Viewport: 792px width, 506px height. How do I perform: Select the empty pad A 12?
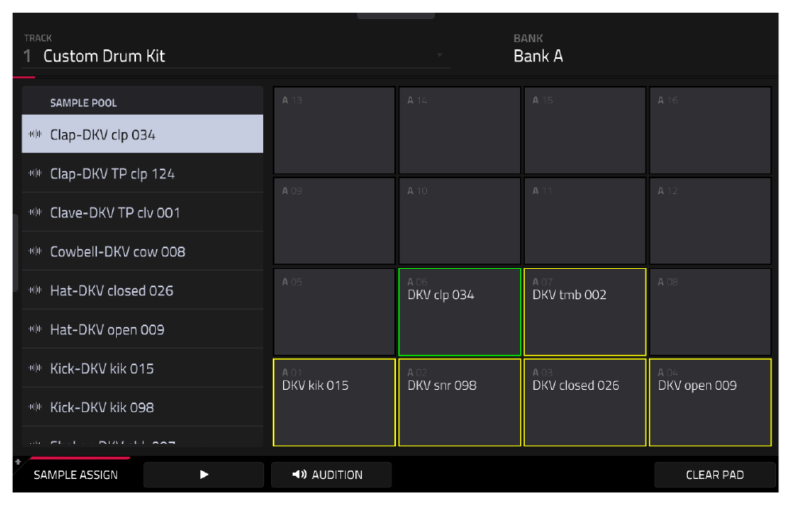click(710, 221)
